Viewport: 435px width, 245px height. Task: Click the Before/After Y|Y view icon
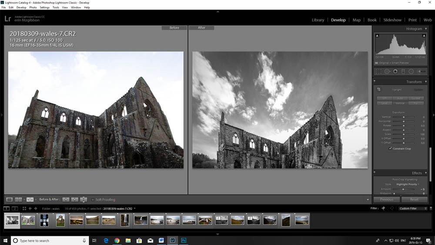30,199
